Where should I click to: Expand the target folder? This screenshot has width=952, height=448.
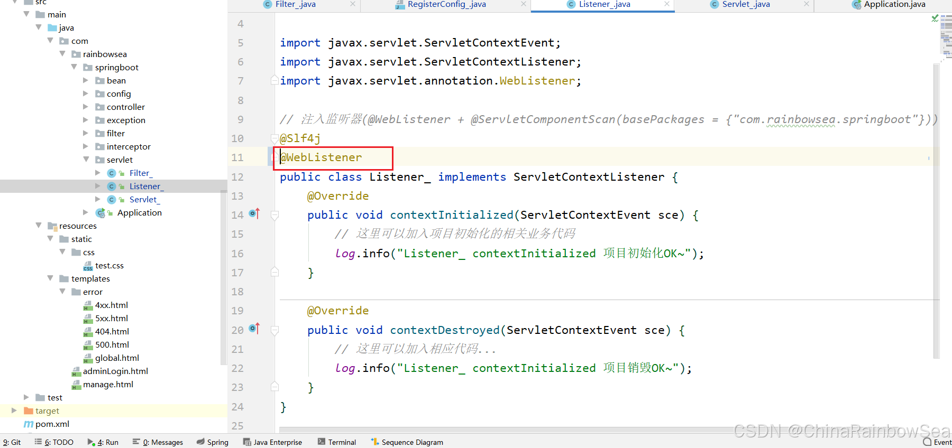pyautogui.click(x=14, y=410)
